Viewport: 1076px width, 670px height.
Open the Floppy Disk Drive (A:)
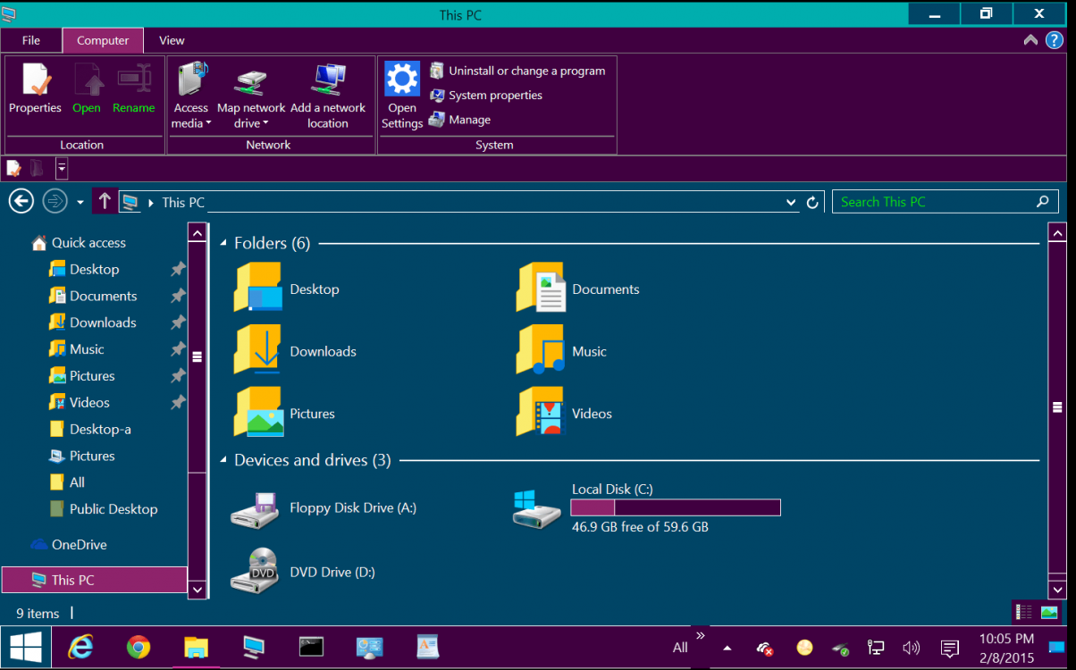(255, 508)
